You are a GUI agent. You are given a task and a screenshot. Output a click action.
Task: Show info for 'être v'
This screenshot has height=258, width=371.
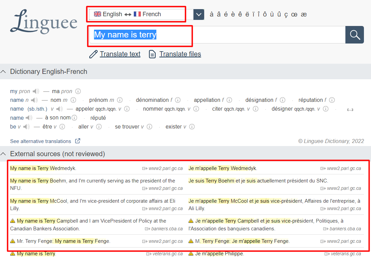tap(62, 127)
